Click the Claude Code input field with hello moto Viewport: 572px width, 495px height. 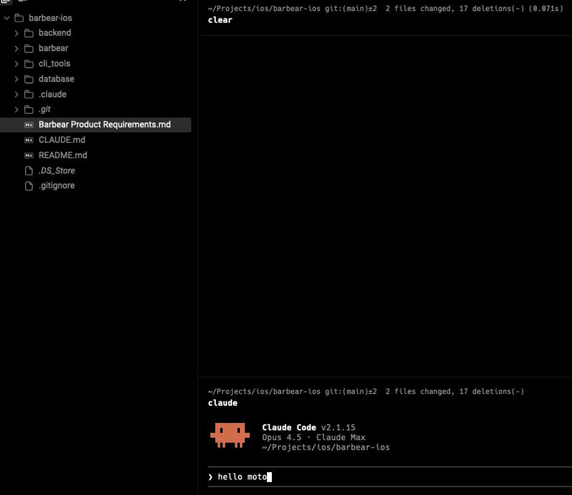[389, 477]
